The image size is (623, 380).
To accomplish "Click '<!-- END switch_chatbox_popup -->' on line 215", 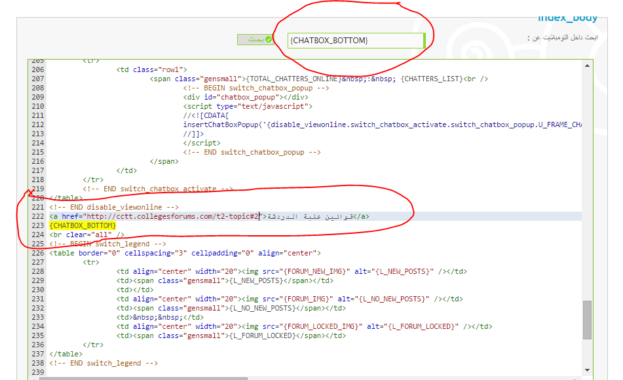I will (252, 152).
